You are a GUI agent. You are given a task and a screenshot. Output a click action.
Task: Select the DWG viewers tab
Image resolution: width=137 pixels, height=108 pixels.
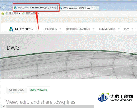pyautogui.click(x=38, y=90)
